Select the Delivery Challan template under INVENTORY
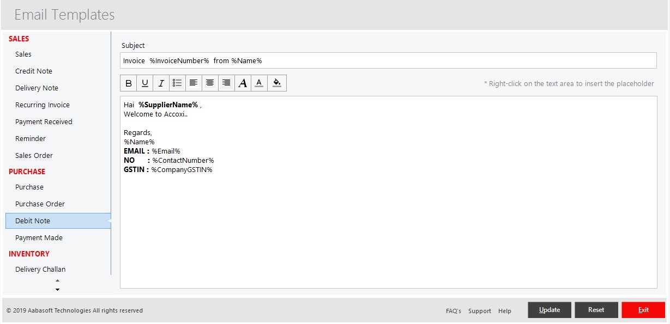This screenshot has width=670, height=324. [40, 269]
